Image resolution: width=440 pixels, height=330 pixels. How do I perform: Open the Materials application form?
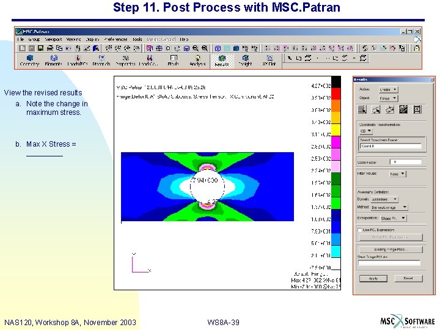point(101,61)
